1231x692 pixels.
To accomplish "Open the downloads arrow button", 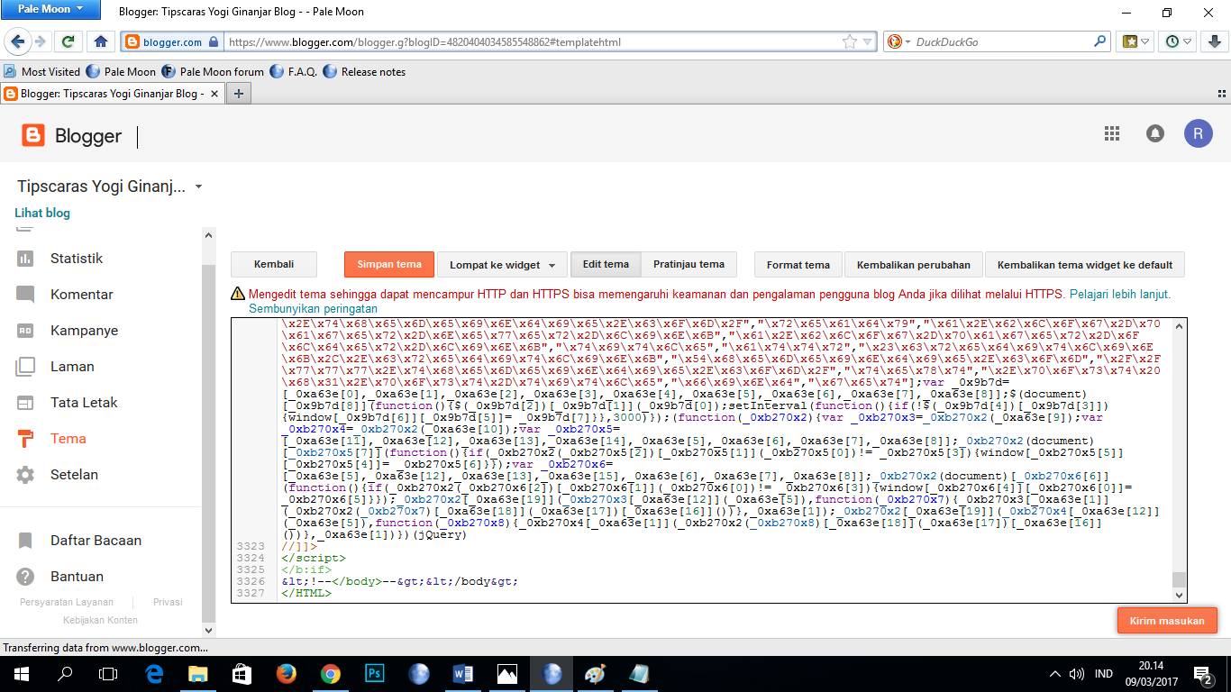I will point(1214,41).
